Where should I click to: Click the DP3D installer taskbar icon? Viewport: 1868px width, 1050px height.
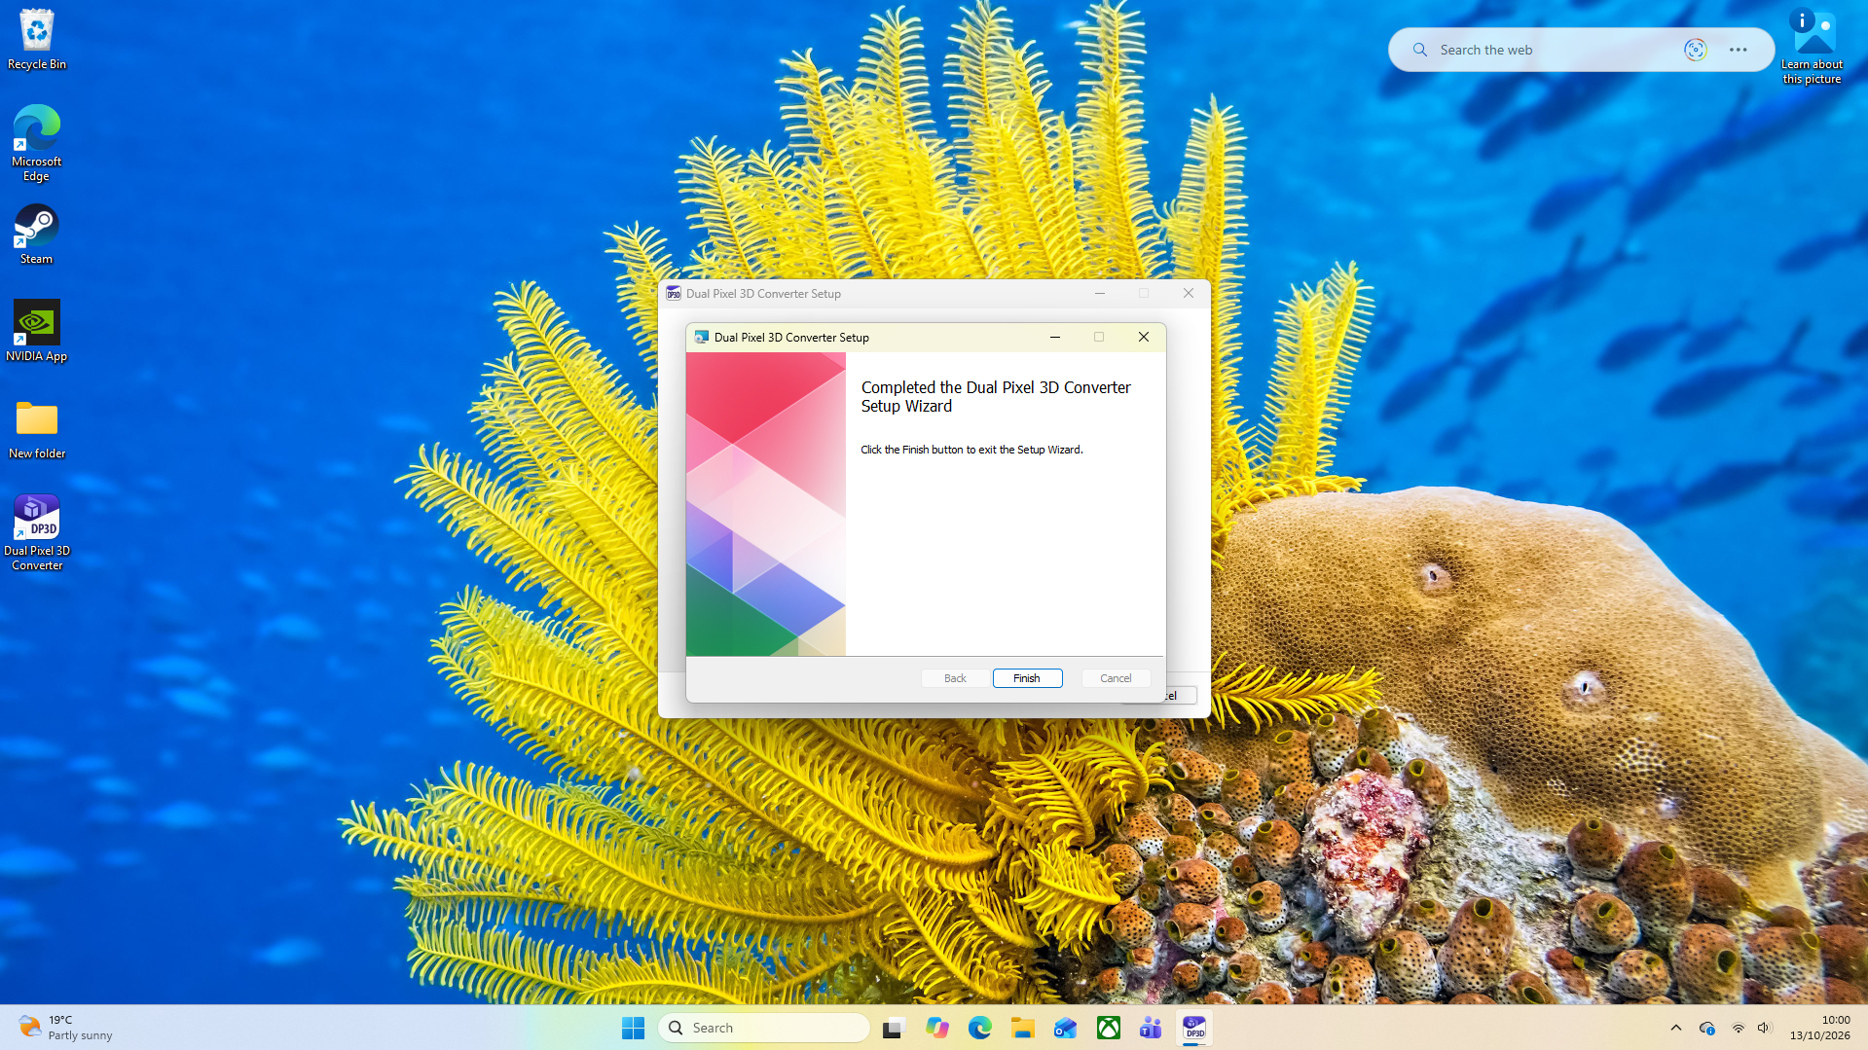point(1193,1028)
